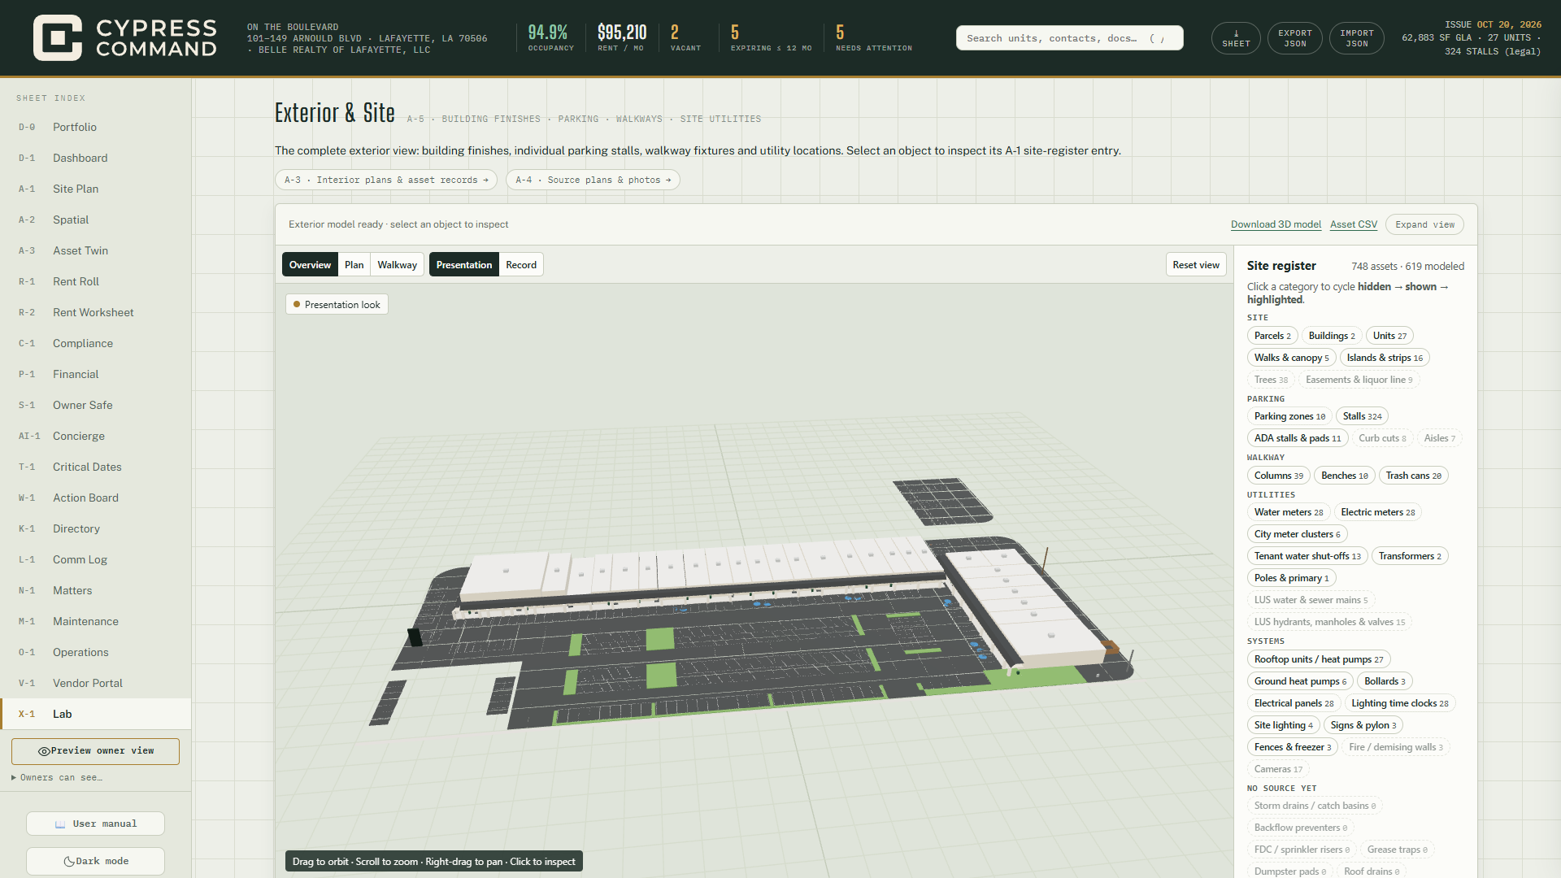The width and height of the screenshot is (1561, 878).
Task: Click Import JSON button
Action: click(x=1357, y=38)
